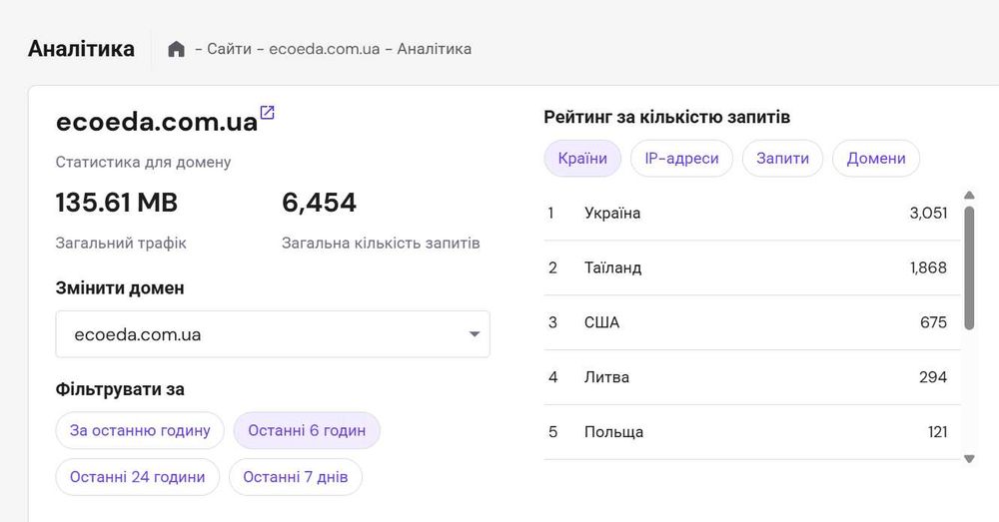Open the Запити tab
The width and height of the screenshot is (999, 522).
coord(782,159)
